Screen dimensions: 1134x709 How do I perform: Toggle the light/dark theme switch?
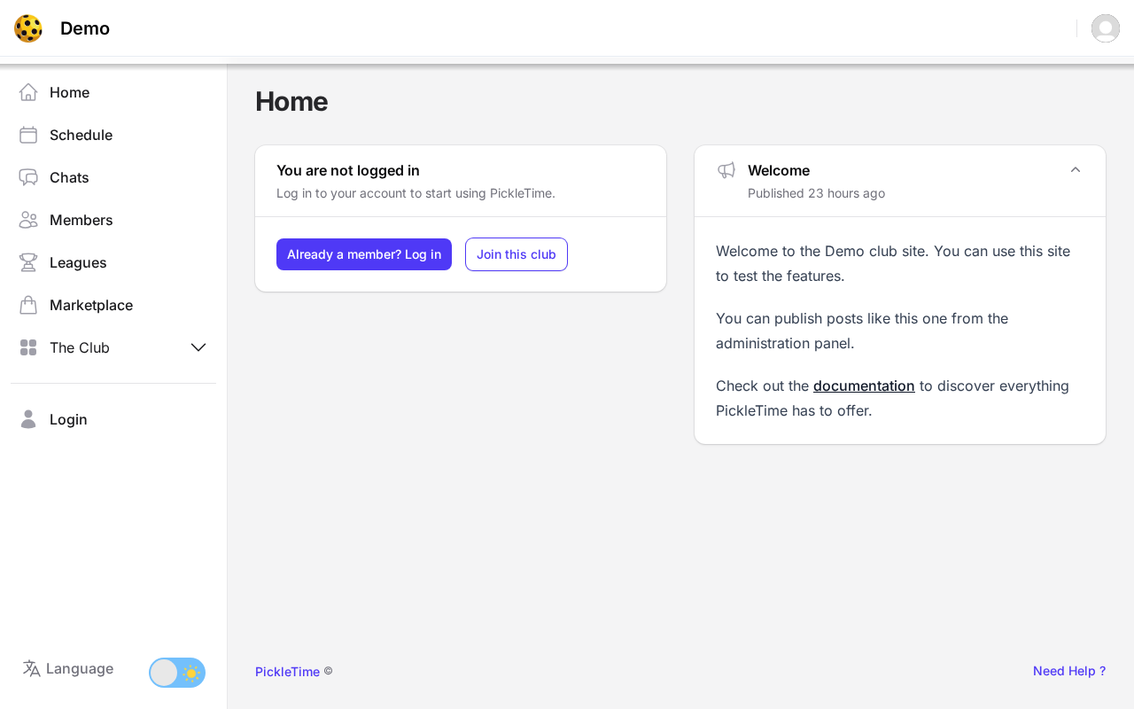coord(177,673)
